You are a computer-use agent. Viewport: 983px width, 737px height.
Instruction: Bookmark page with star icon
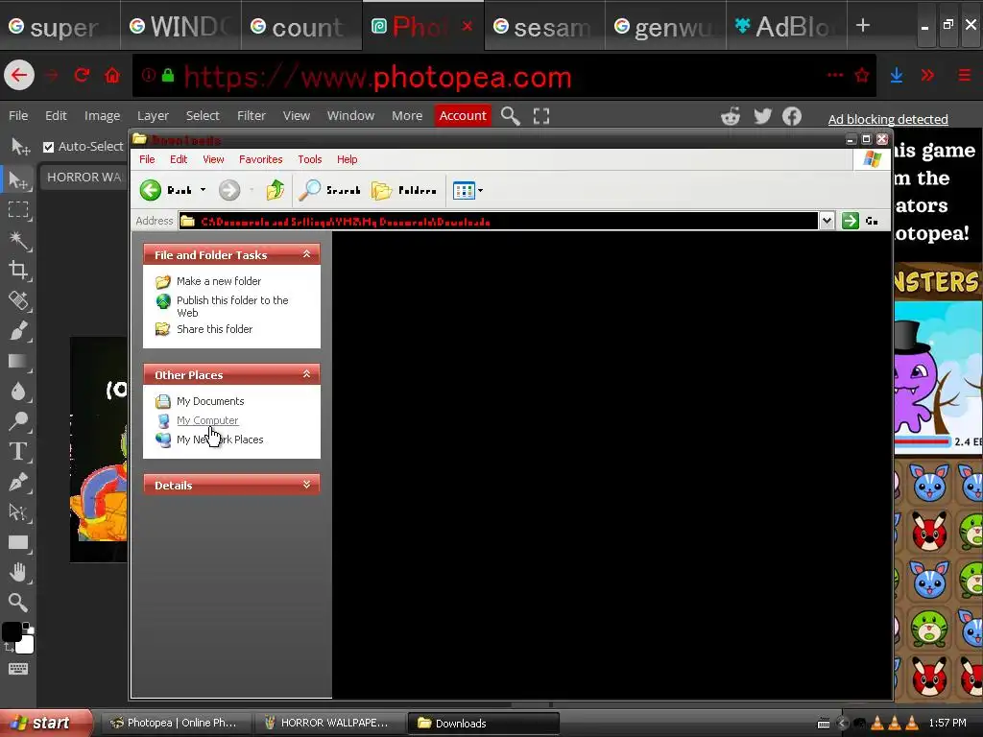862,75
